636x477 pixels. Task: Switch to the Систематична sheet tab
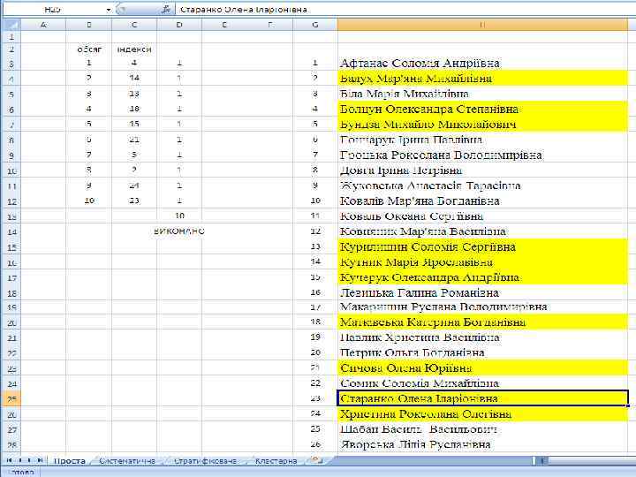pos(127,461)
